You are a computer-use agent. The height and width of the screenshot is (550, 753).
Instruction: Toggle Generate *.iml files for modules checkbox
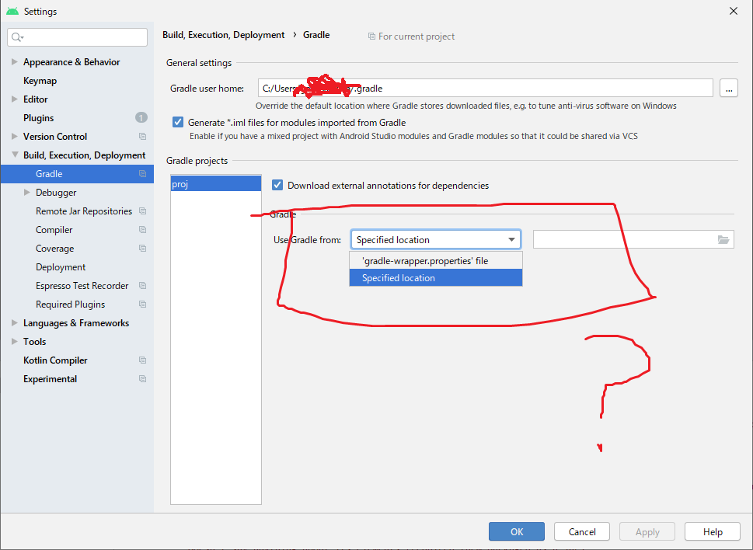coord(178,122)
